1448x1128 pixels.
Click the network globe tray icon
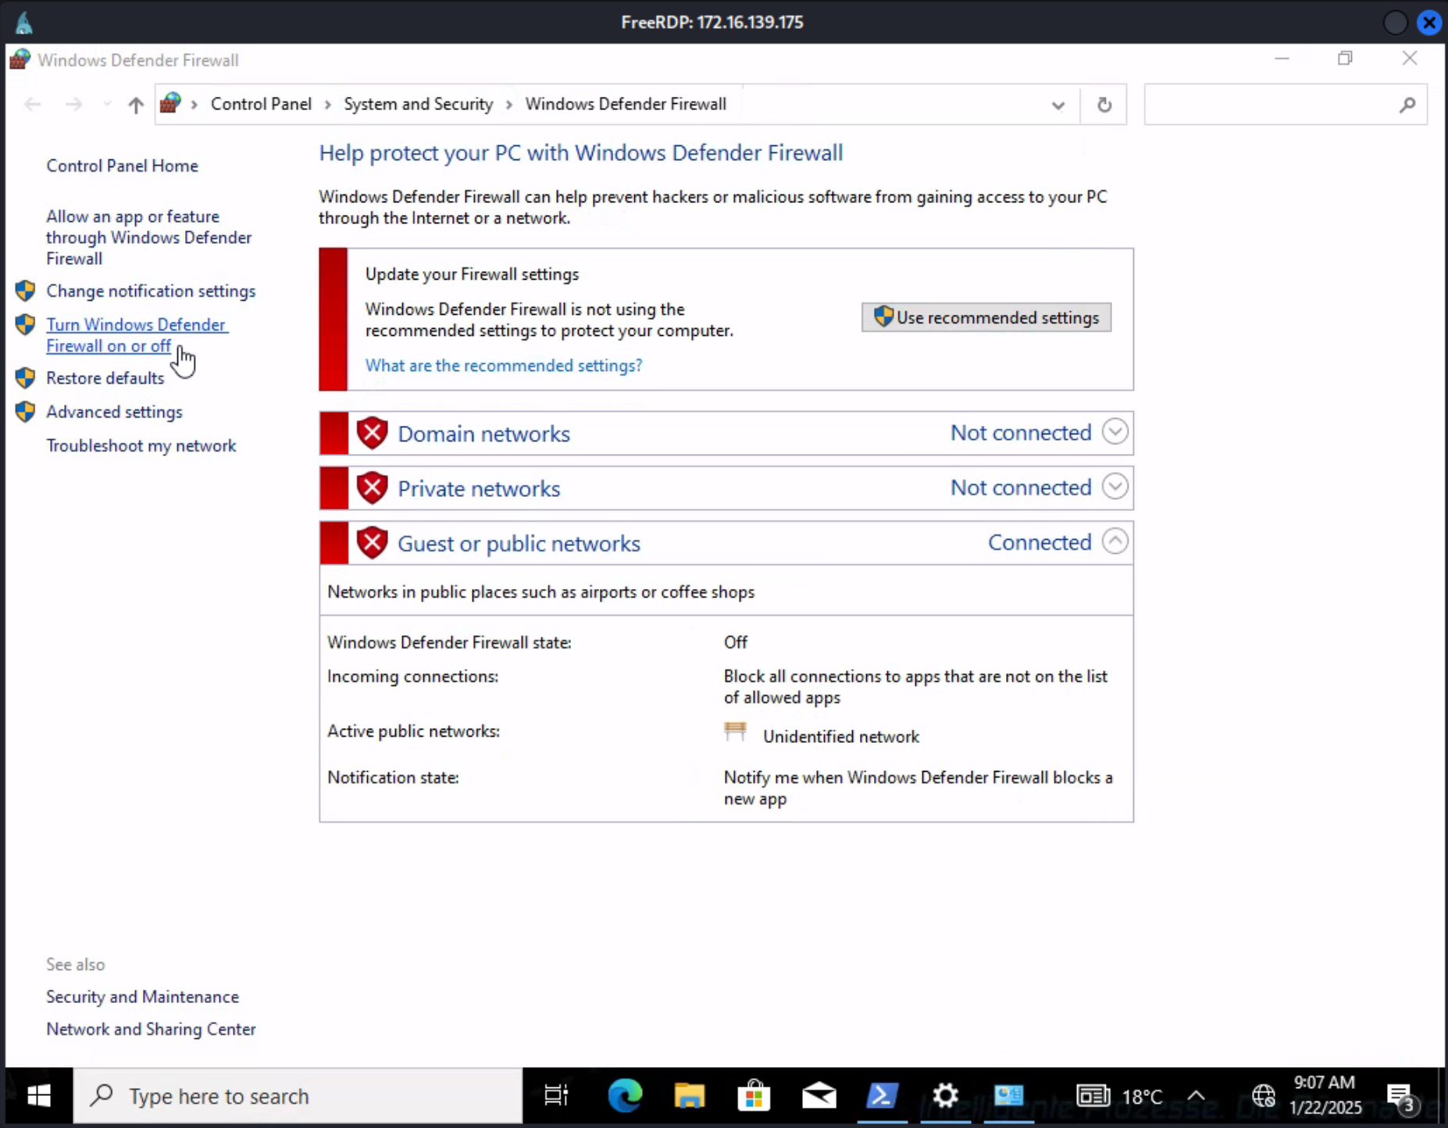[1264, 1096]
